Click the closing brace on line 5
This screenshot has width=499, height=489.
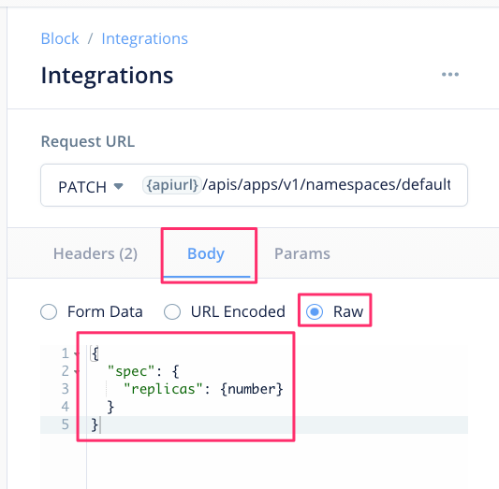(x=95, y=424)
